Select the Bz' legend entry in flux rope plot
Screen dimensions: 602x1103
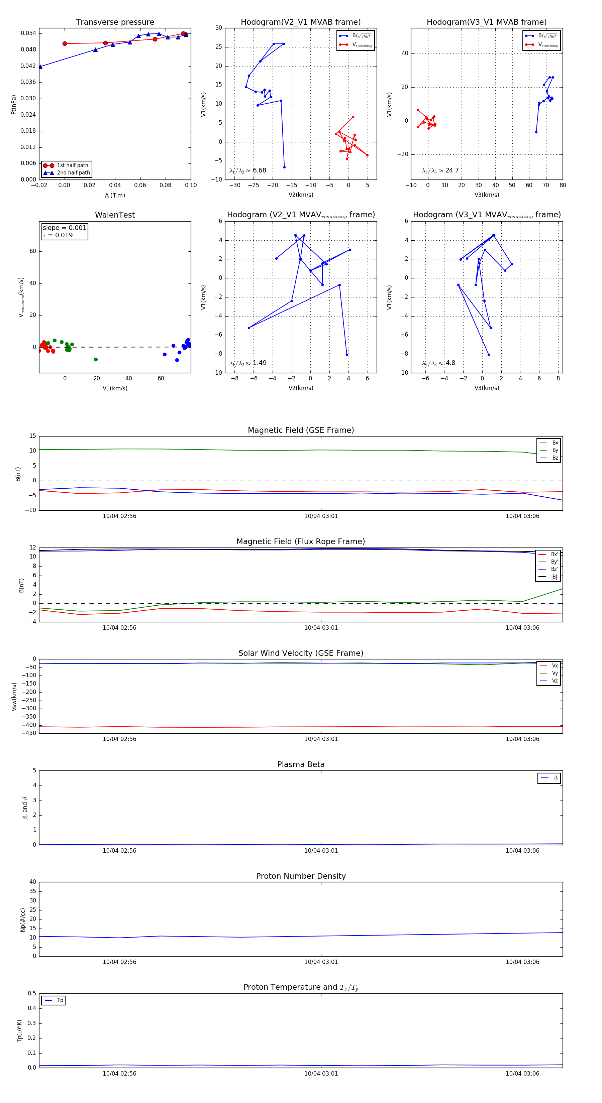(548, 570)
